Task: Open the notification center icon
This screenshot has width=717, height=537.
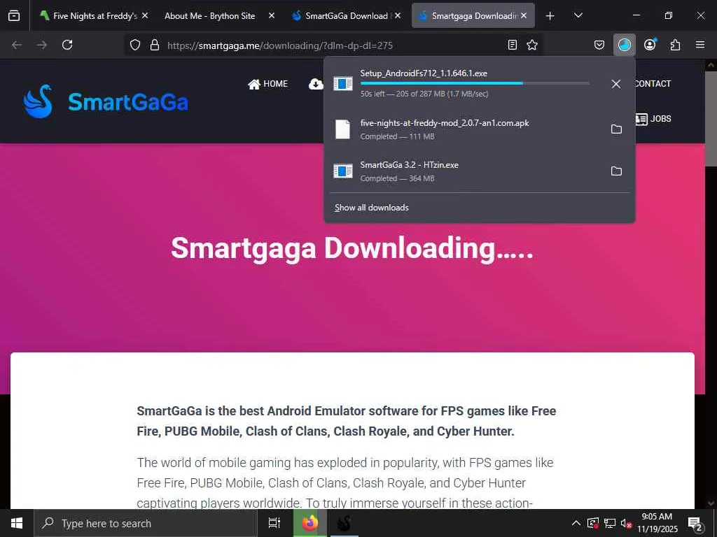Action: (695, 523)
